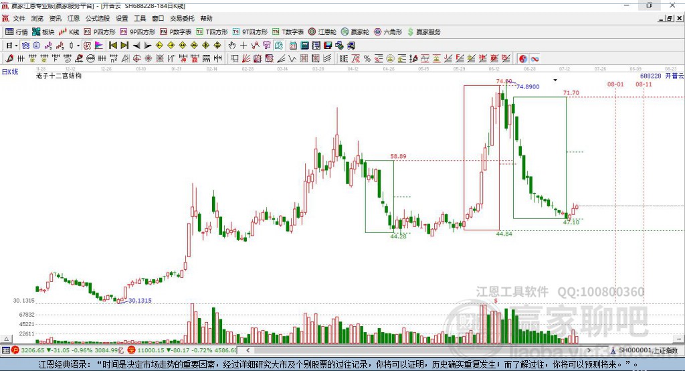Open the calculator icon
This screenshot has height=371, width=685.
coord(305,46)
